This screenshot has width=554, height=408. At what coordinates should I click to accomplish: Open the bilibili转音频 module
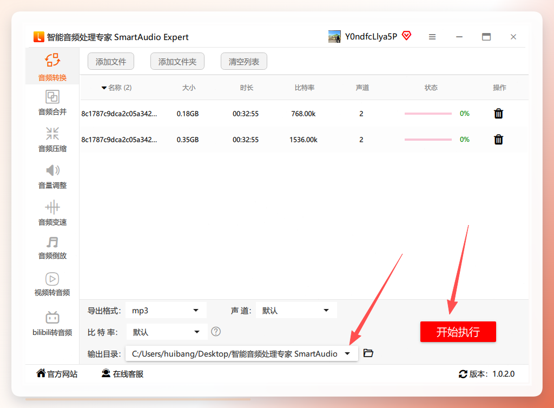coord(52,323)
